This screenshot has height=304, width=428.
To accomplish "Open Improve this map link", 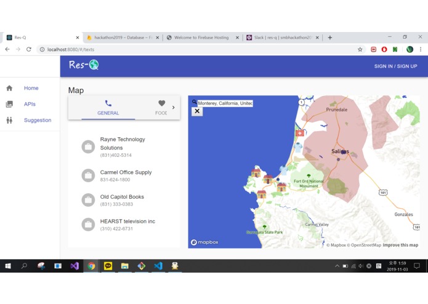I will (x=400, y=245).
